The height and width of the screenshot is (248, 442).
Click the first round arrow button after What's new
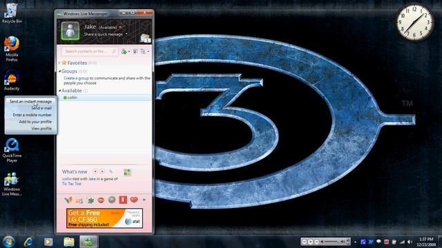95,172
